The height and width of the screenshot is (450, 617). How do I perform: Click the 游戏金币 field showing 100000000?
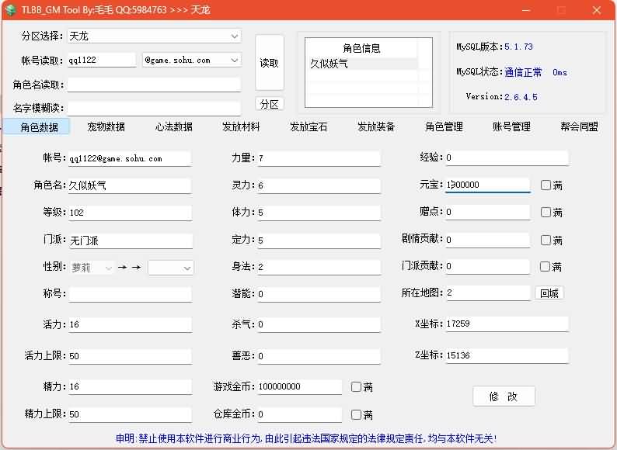[300, 386]
